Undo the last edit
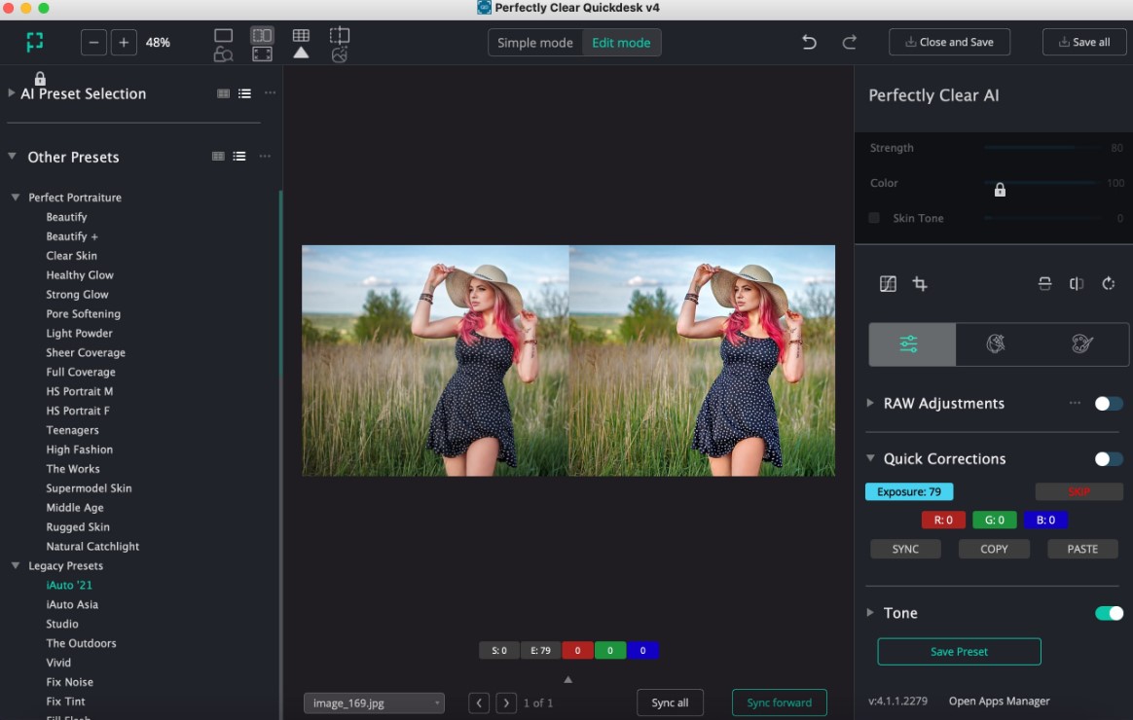Image resolution: width=1133 pixels, height=720 pixels. point(809,43)
